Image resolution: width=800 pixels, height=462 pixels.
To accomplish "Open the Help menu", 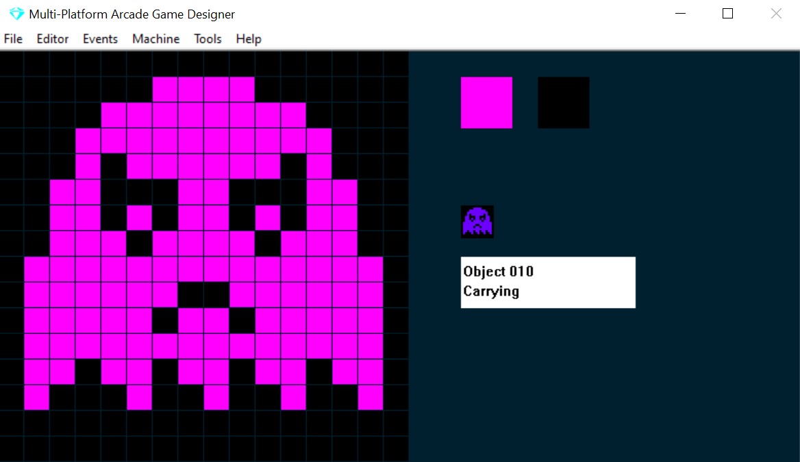I will (249, 39).
